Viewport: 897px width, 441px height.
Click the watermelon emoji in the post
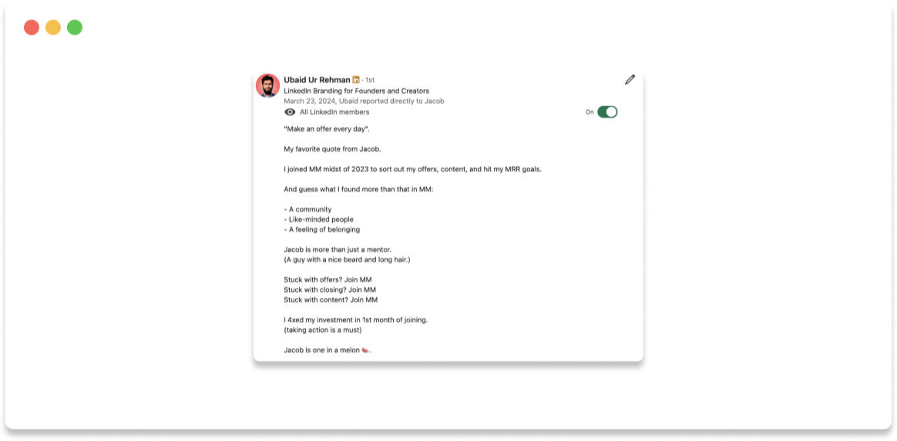(365, 350)
